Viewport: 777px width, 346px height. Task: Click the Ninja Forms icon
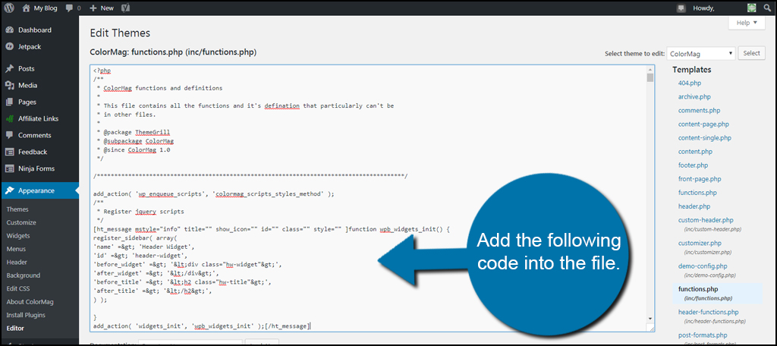point(9,168)
